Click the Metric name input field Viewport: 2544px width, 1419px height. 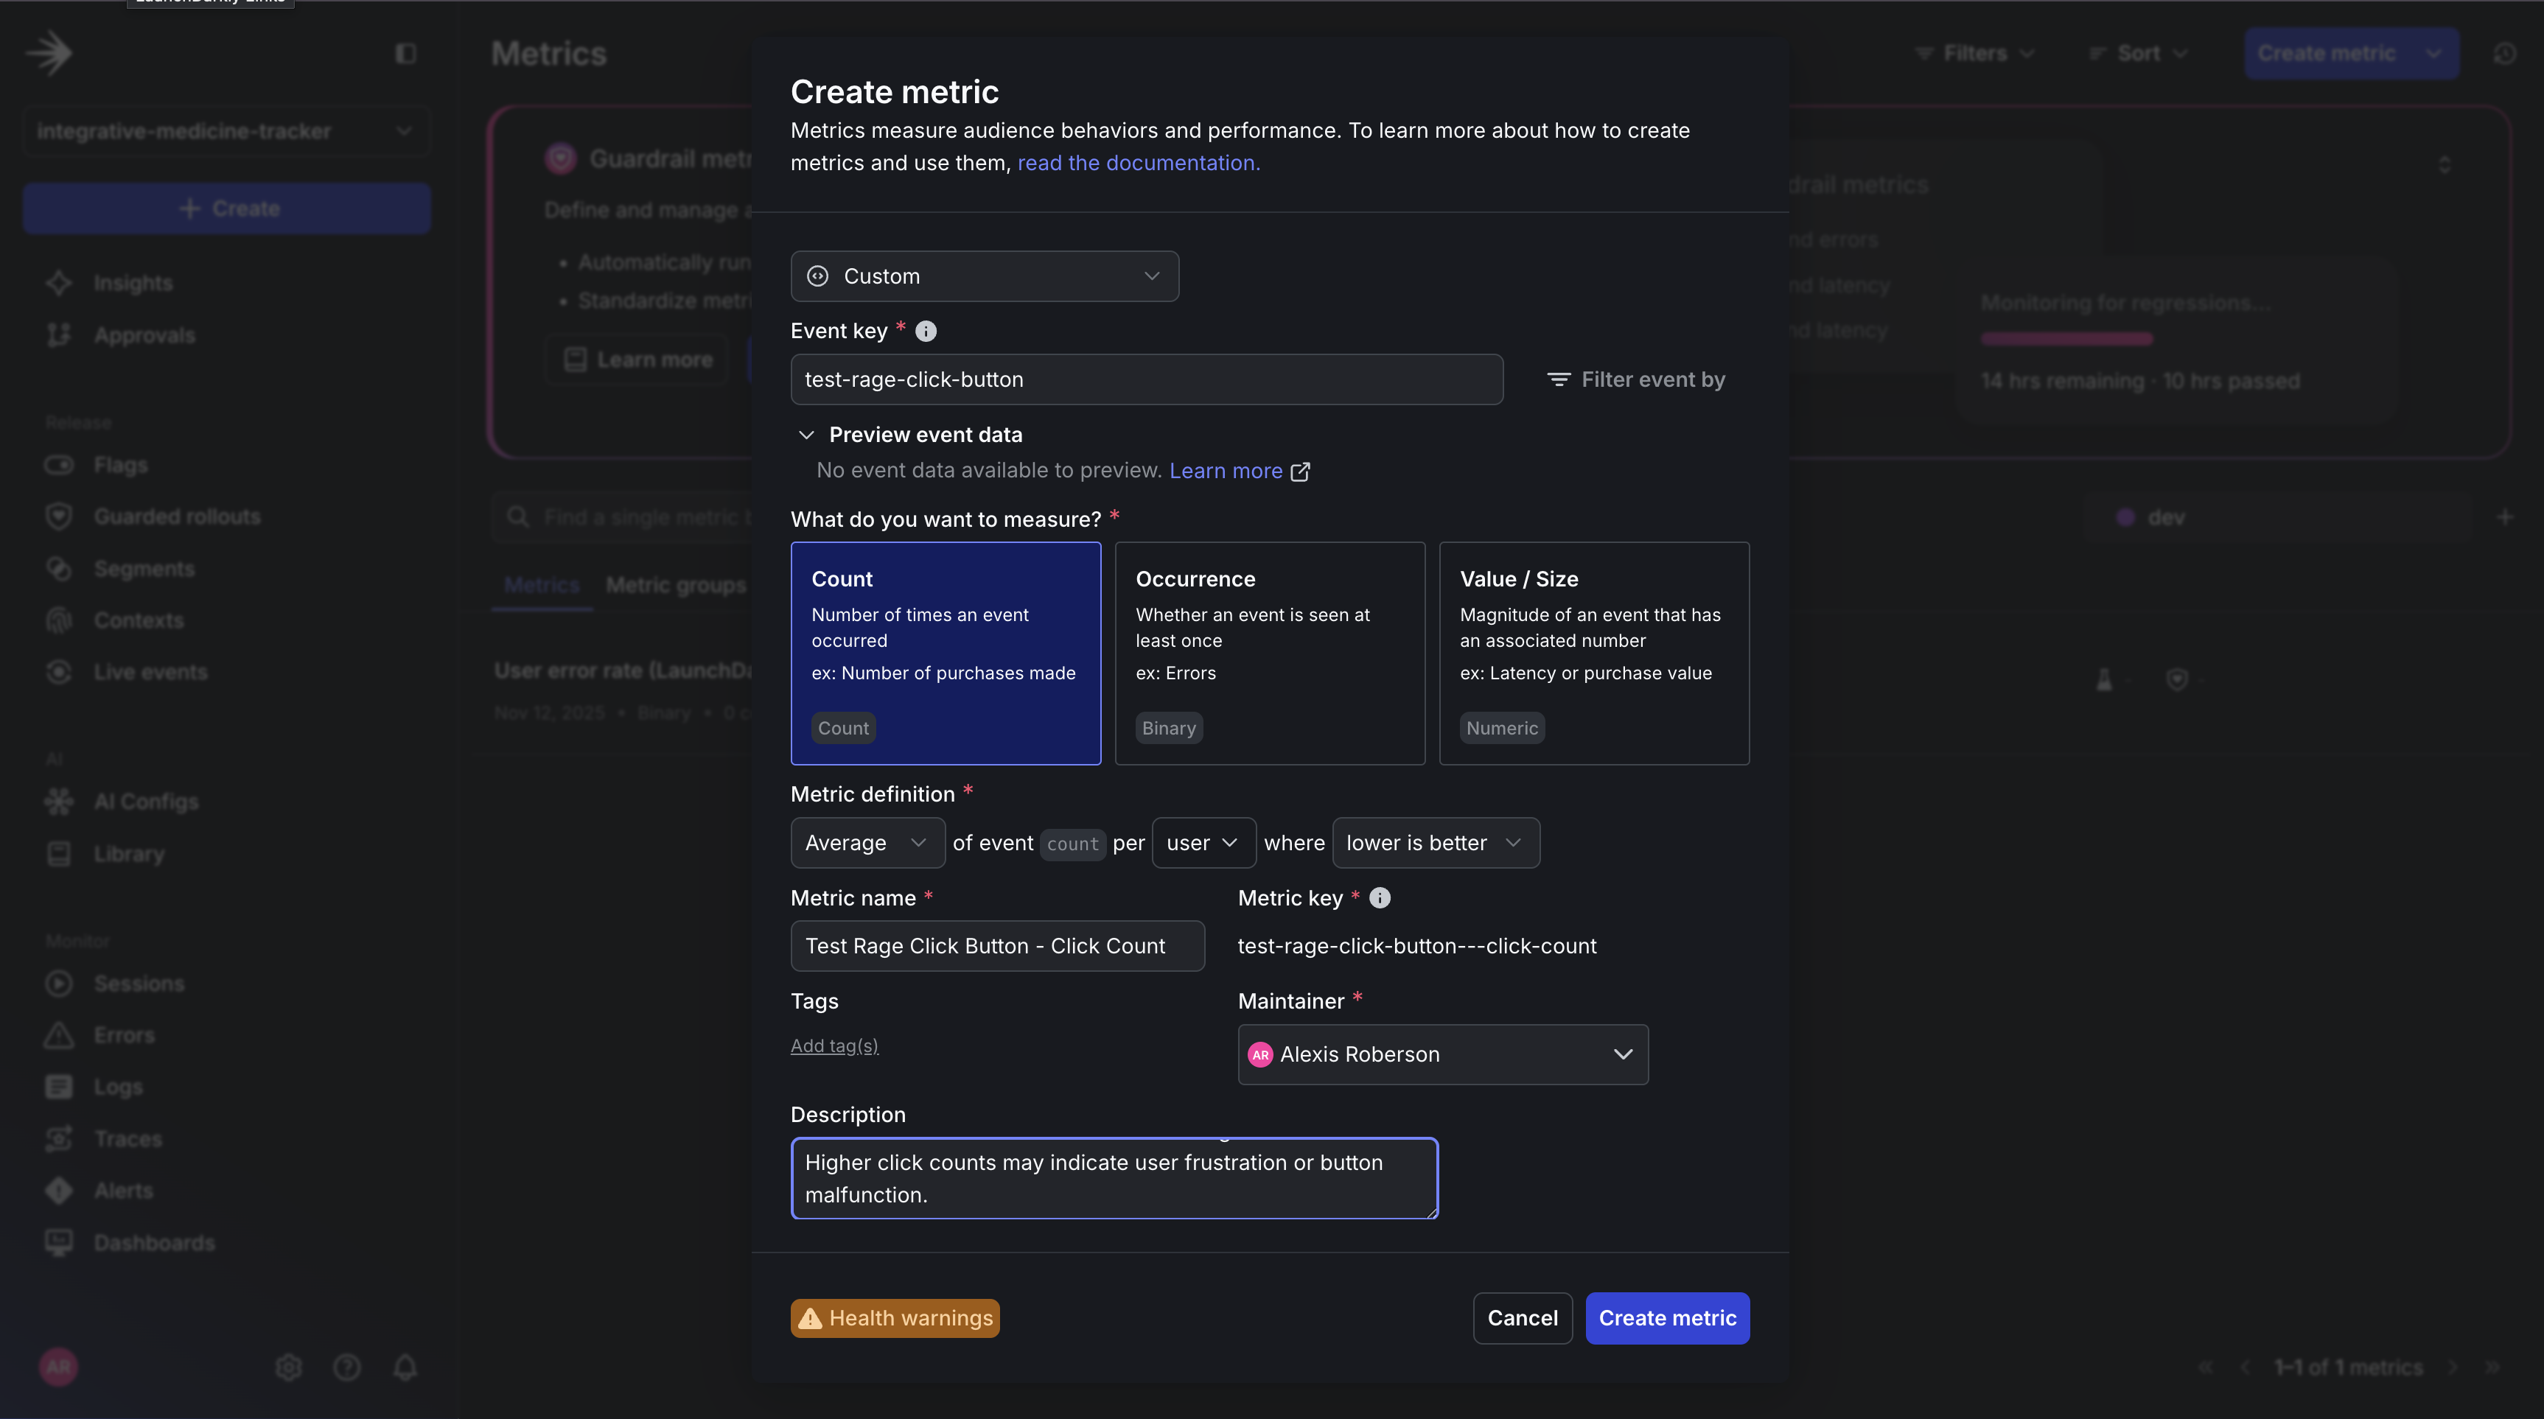(996, 945)
